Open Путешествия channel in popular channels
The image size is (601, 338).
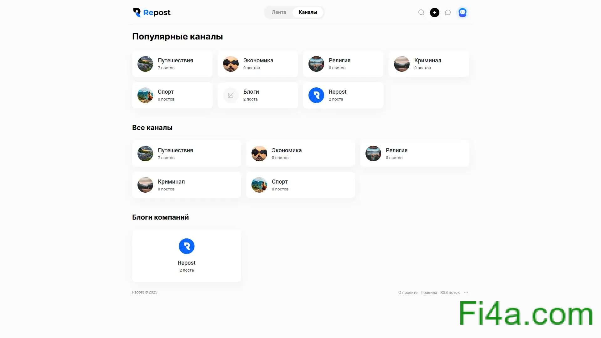(x=172, y=64)
